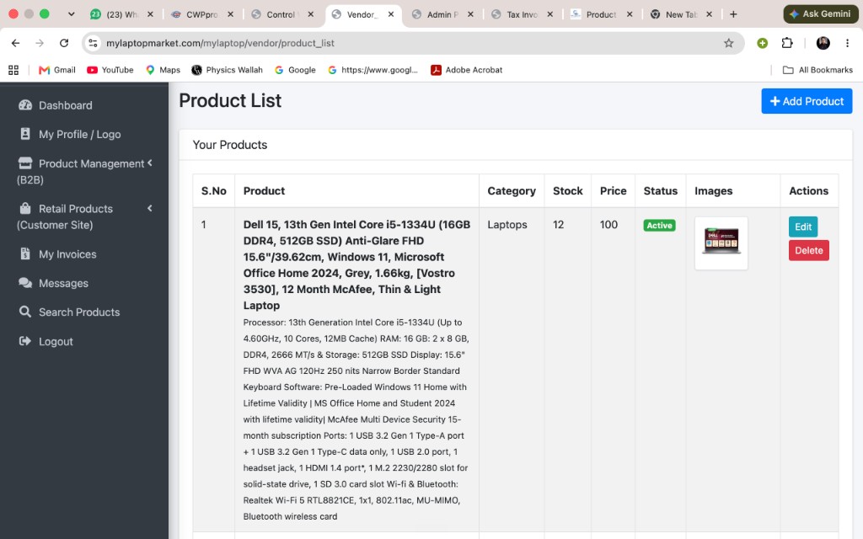The image size is (863, 539).
Task: Click the address bar URL
Action: point(220,43)
